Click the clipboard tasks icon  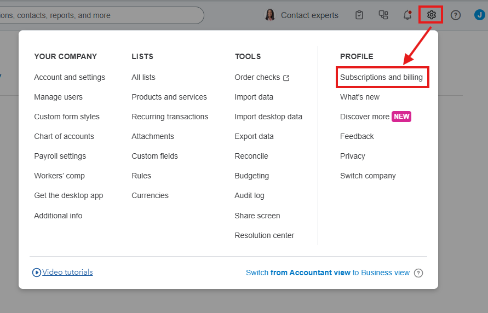[x=359, y=15]
